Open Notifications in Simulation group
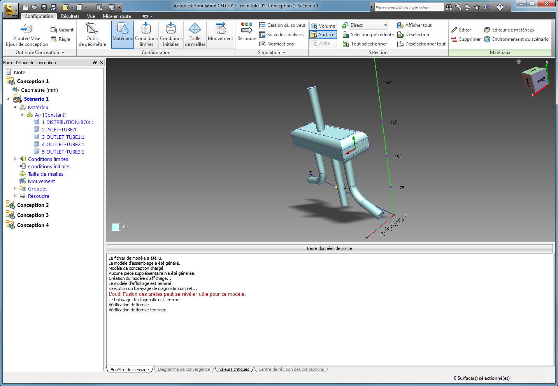558x386 pixels. (x=277, y=44)
